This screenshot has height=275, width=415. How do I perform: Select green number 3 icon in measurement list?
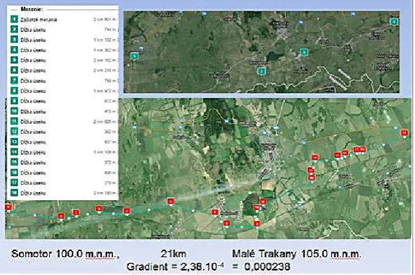click(x=14, y=40)
